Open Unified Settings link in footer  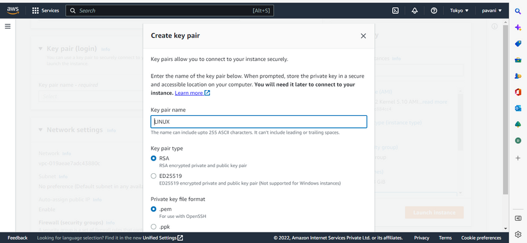pos(162,238)
